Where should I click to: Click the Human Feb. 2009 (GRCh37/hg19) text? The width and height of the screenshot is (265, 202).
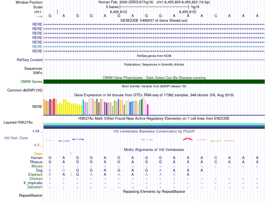coord(126,2)
